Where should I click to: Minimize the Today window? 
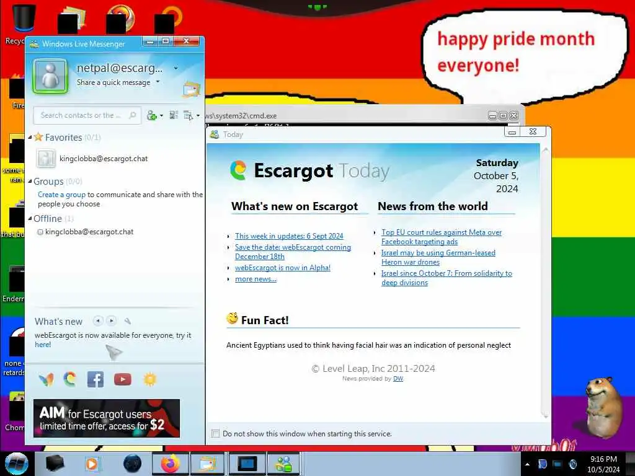512,131
